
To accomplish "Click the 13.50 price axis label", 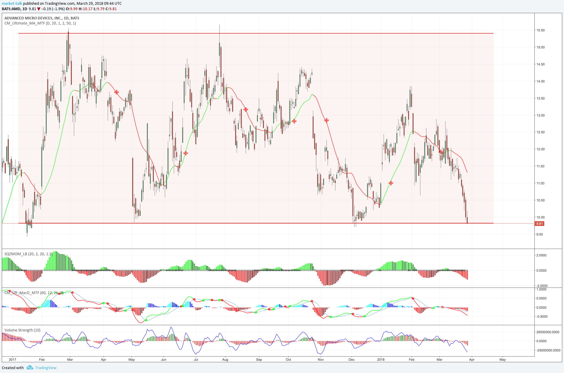I will (x=540, y=98).
